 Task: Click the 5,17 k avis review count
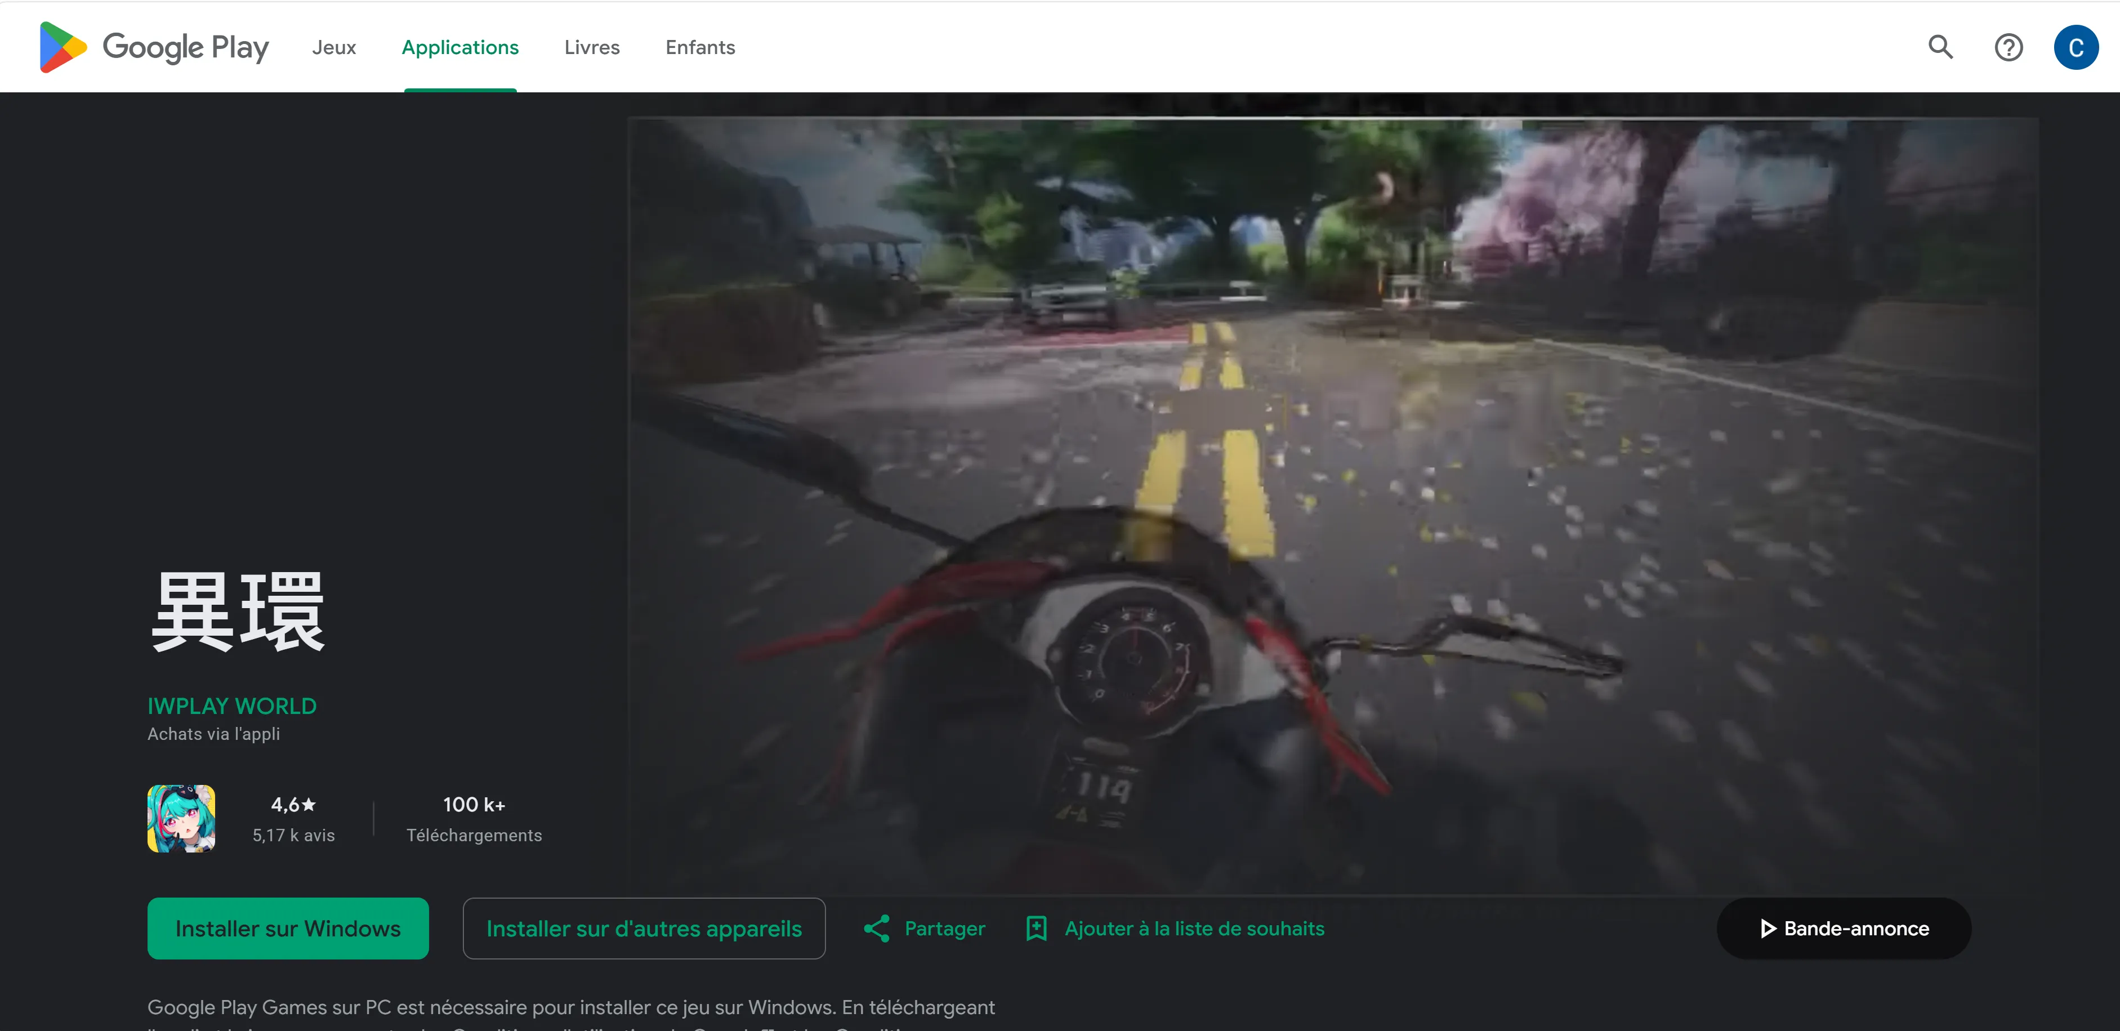(x=293, y=835)
